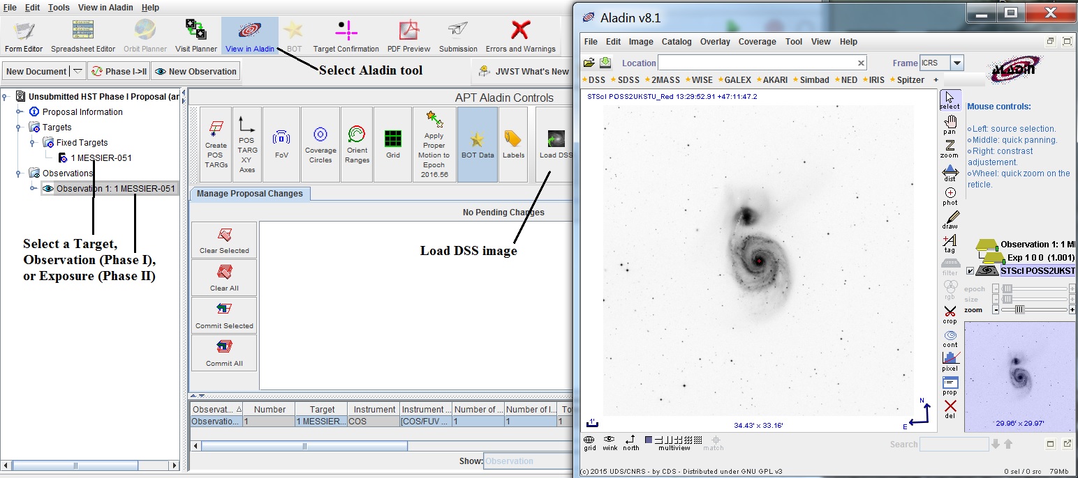The width and height of the screenshot is (1078, 478).
Task: Open the pixel mapping tool
Action: coord(950,362)
